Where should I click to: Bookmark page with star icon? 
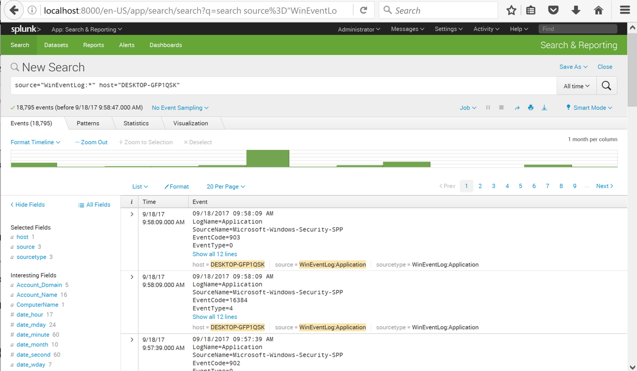point(512,10)
